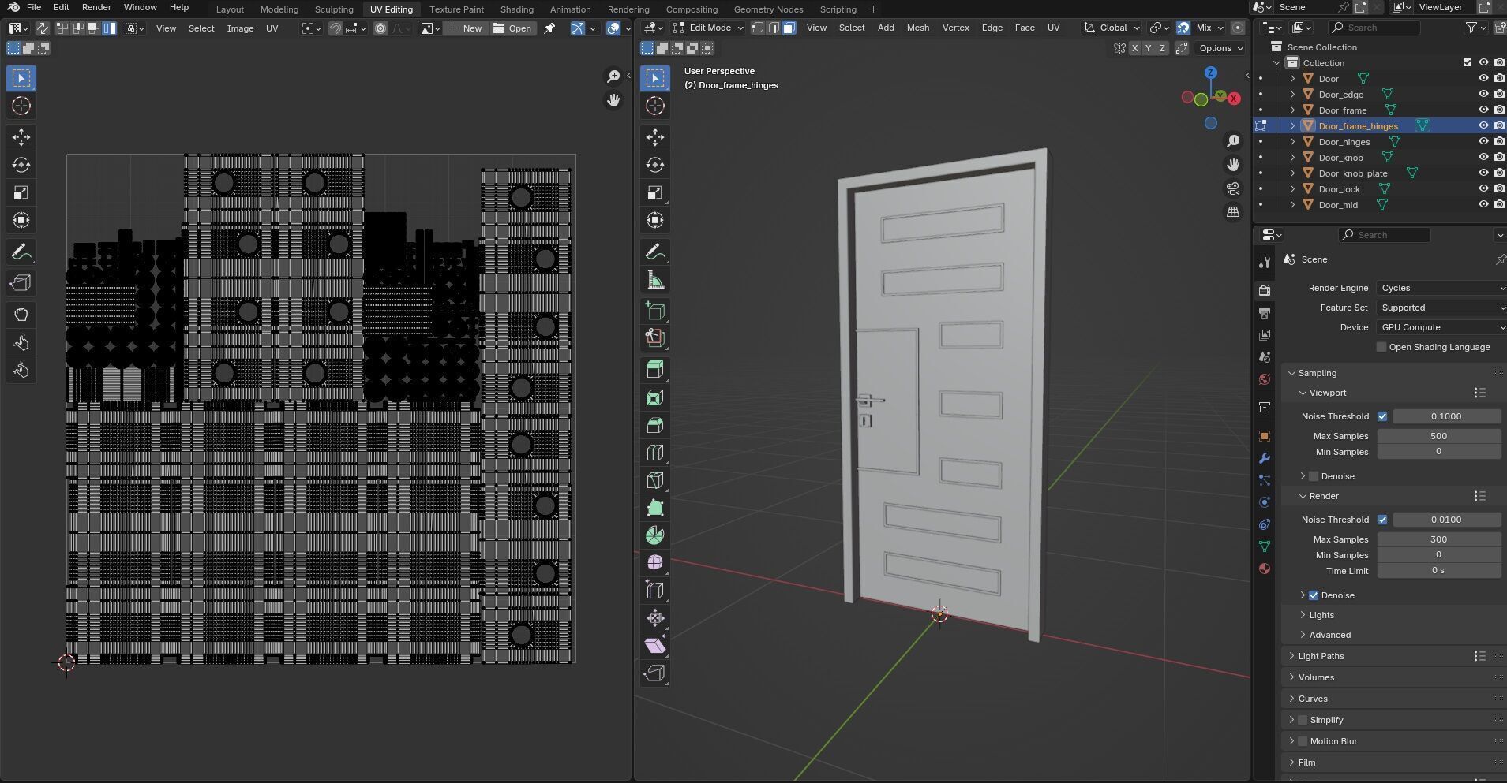Toggle camera view in 3D viewport
Viewport: 1507px width, 783px height.
[x=1233, y=188]
